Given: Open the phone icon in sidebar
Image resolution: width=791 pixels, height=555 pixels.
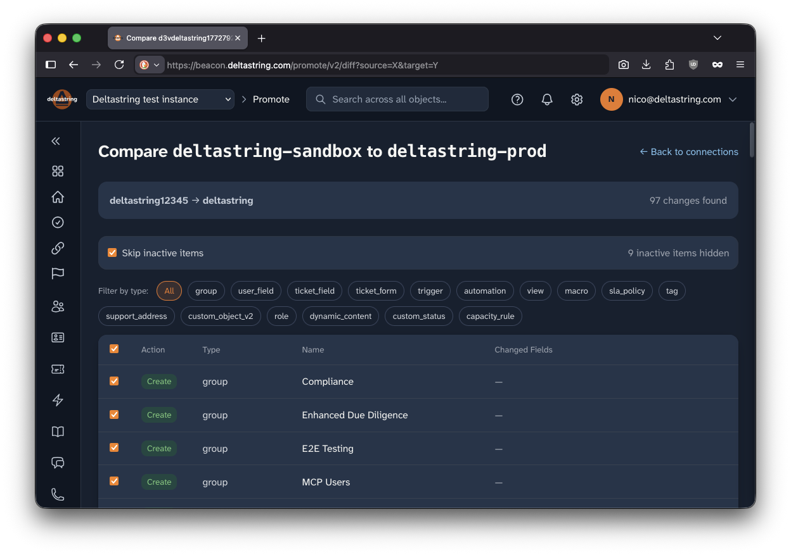Looking at the screenshot, I should (58, 494).
